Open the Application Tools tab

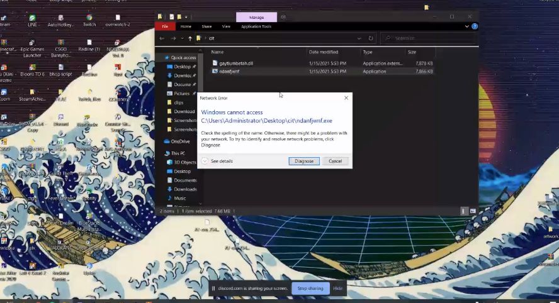(256, 26)
